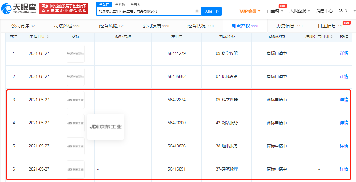Open 详情 for registration 56420200
Viewport: 356px width, 182px height.
[344, 123]
